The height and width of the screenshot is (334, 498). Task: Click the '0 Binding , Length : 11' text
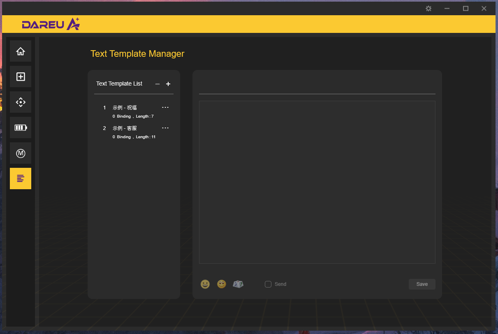(134, 137)
